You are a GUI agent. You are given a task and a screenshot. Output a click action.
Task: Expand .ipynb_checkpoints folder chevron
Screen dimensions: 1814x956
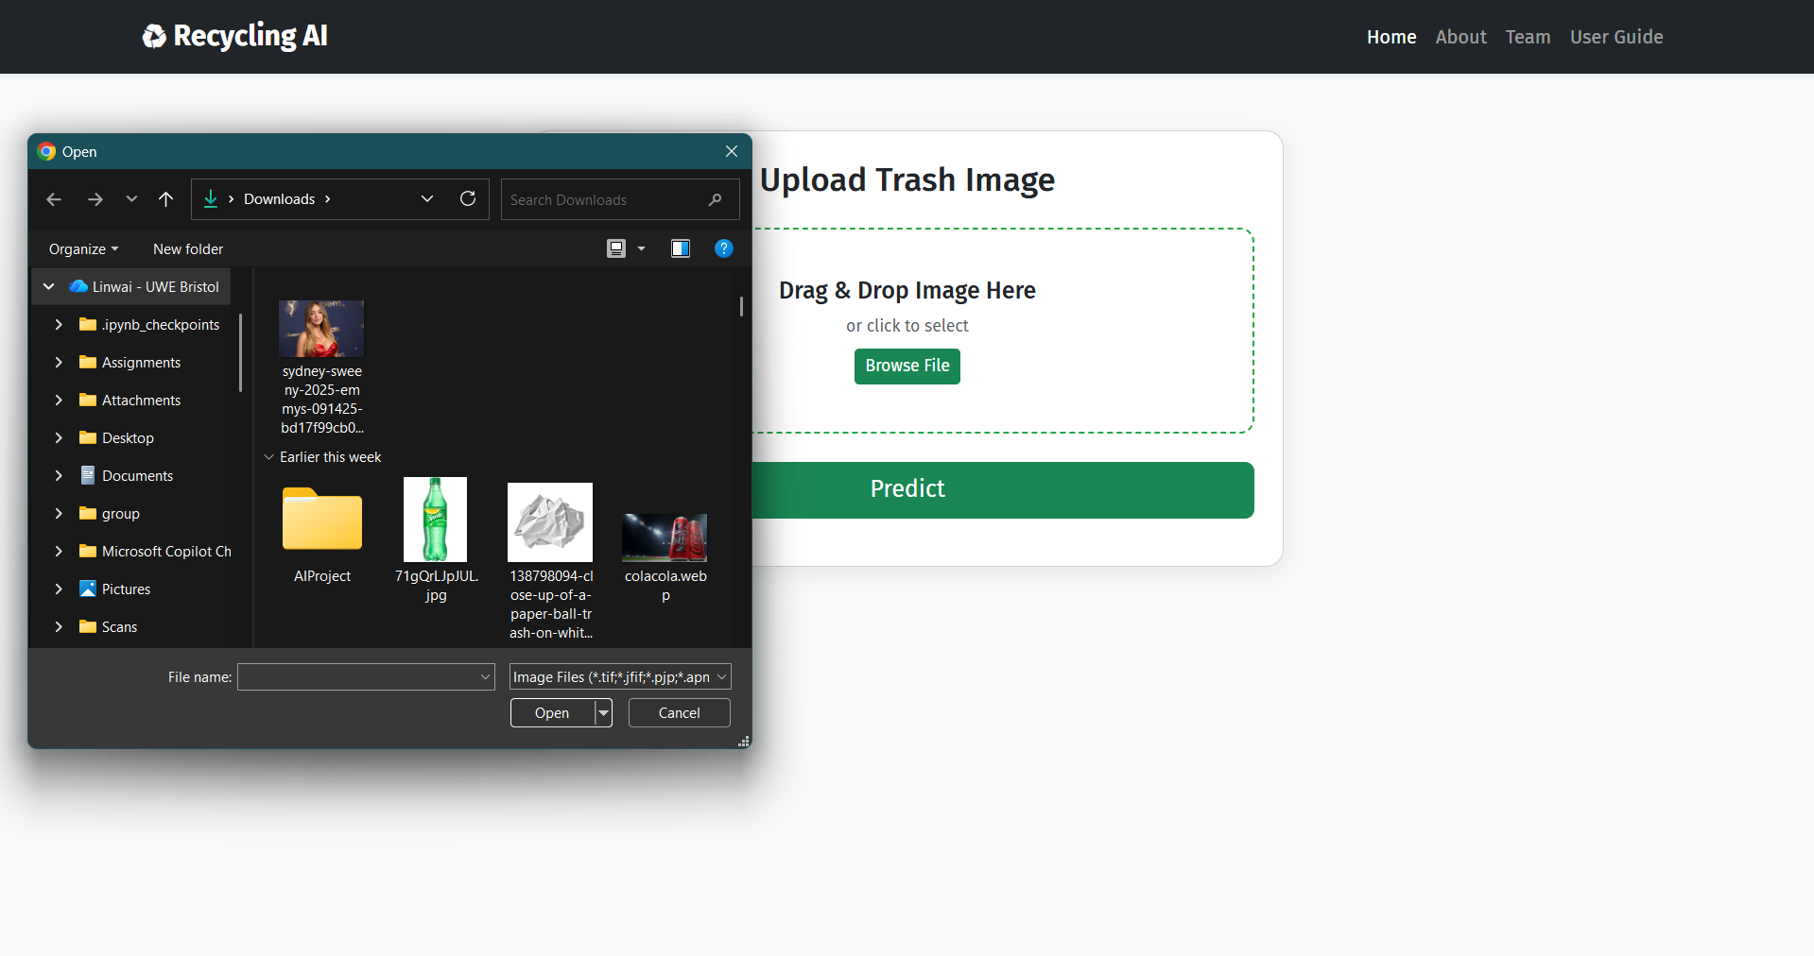tap(59, 325)
